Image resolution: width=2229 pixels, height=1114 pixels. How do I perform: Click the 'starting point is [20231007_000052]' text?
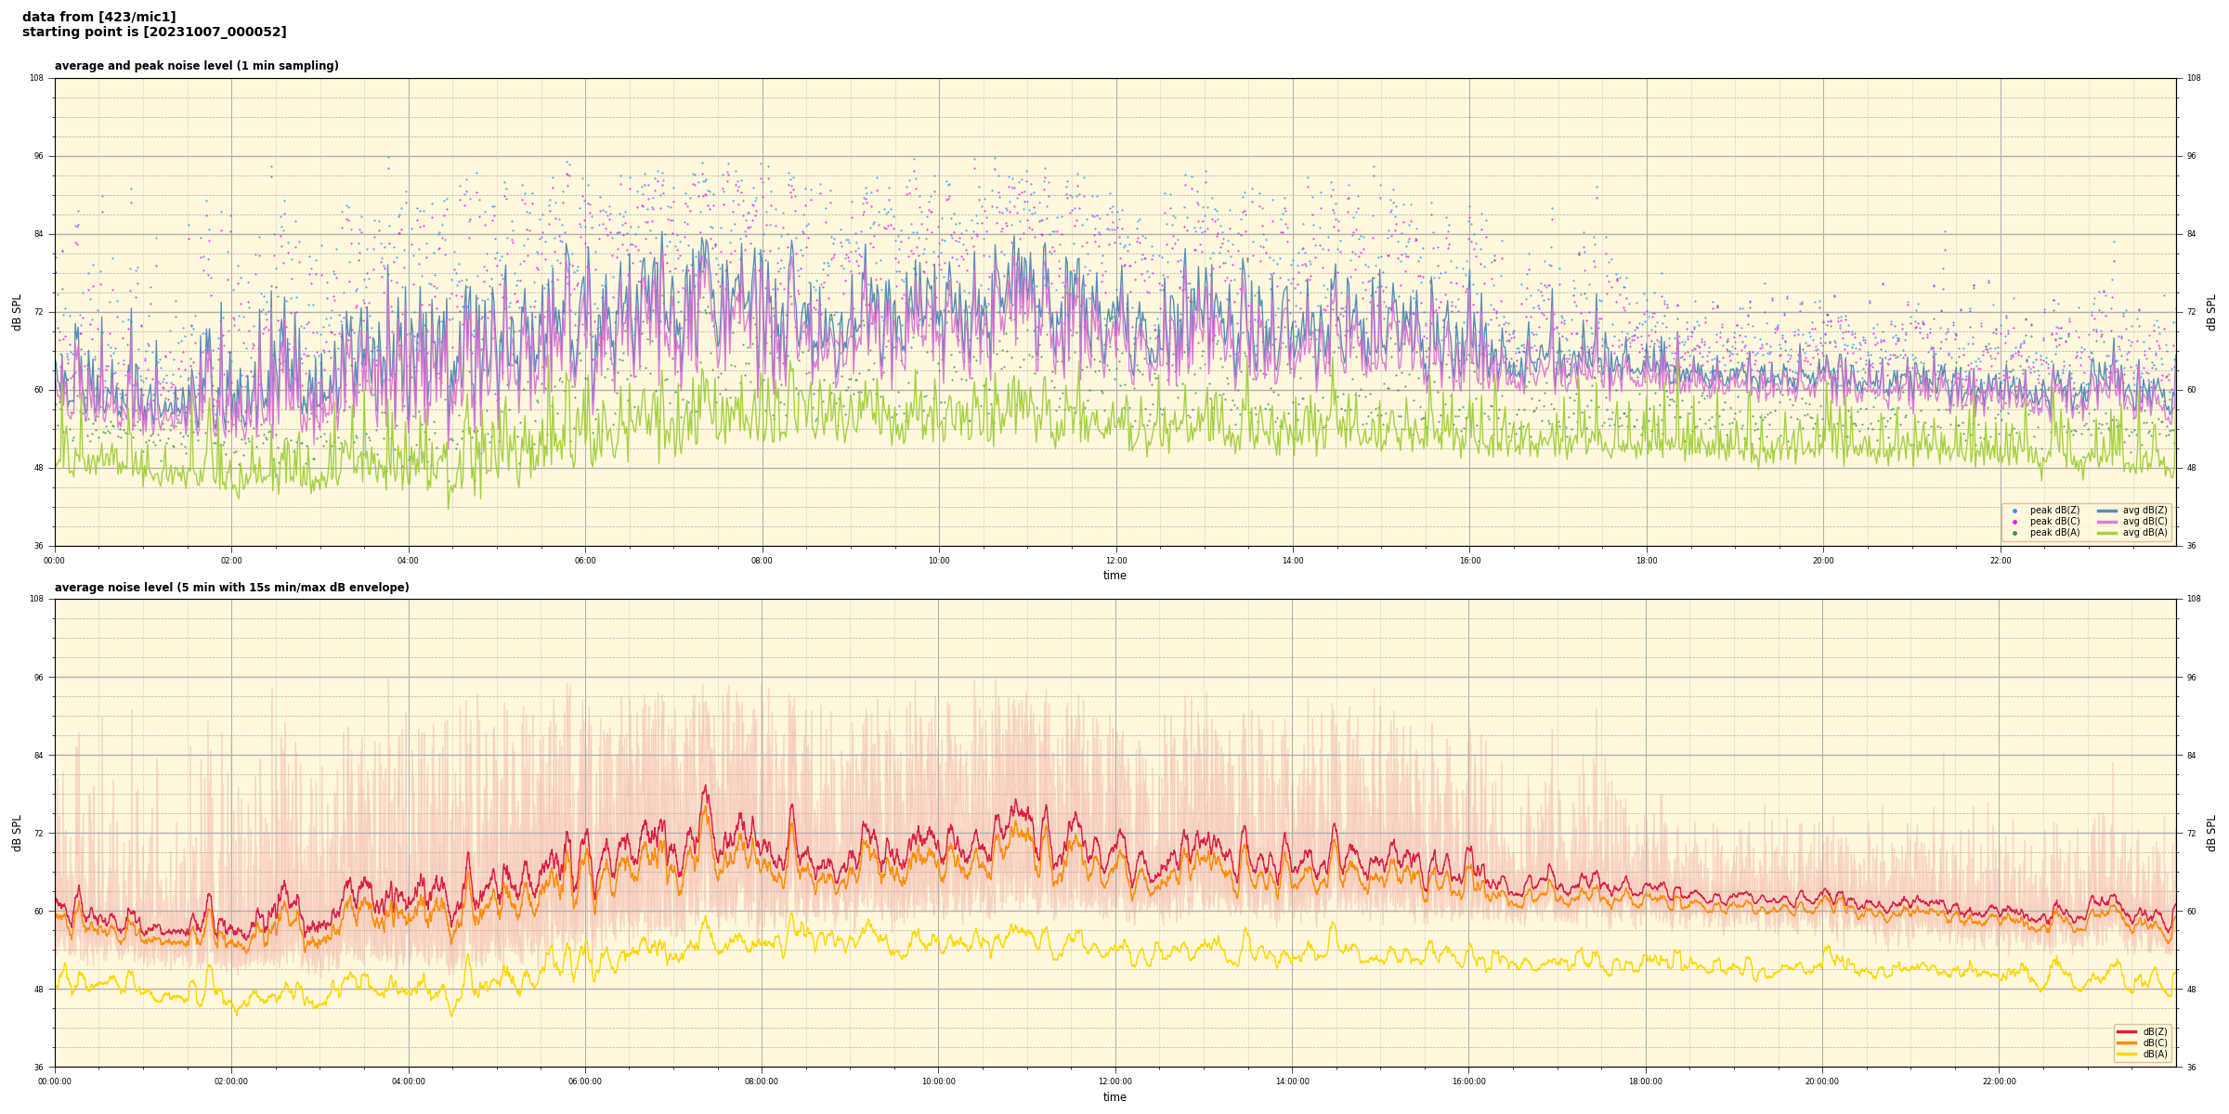(154, 32)
